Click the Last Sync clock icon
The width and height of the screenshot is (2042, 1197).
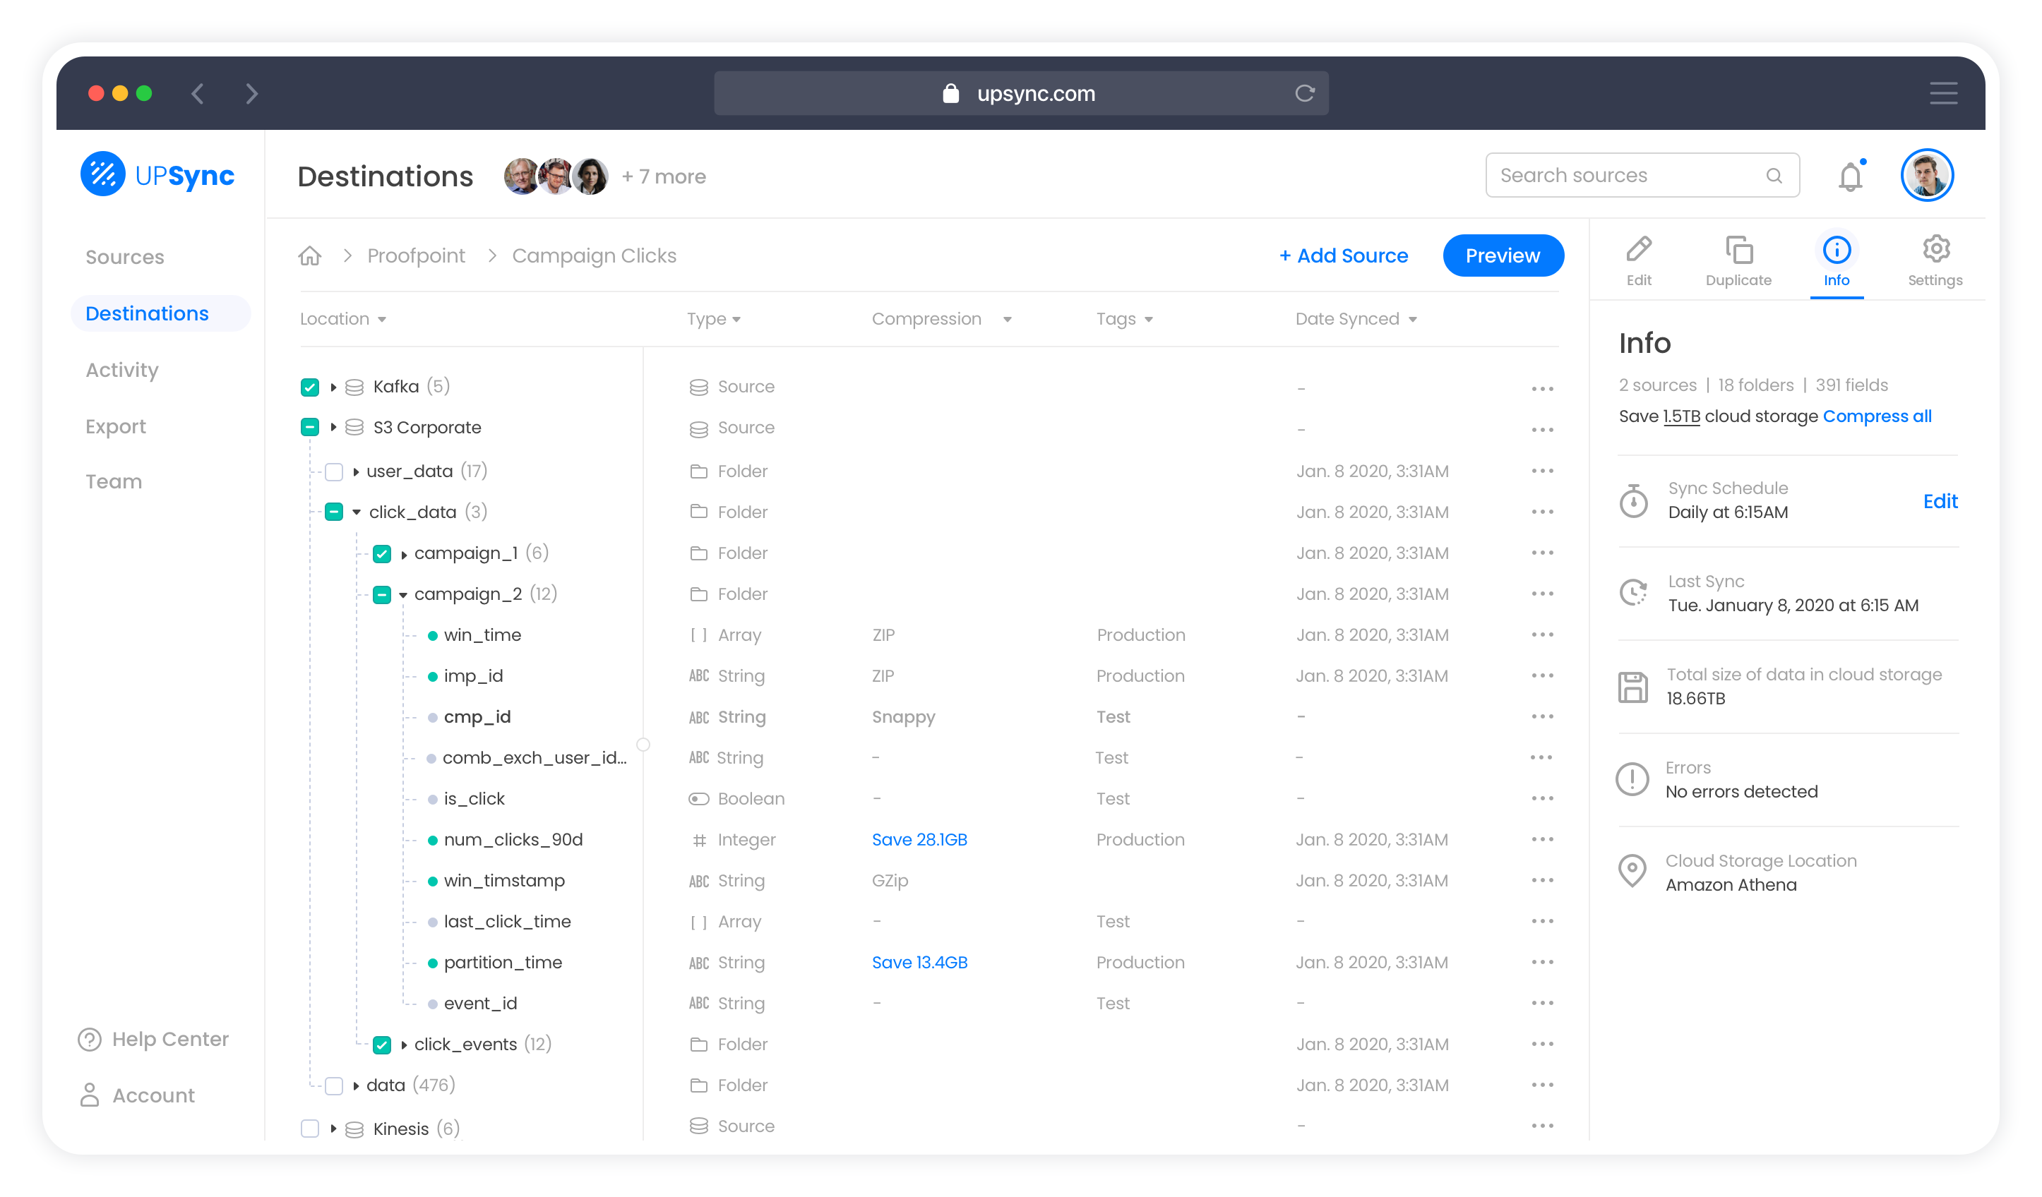pyautogui.click(x=1632, y=593)
